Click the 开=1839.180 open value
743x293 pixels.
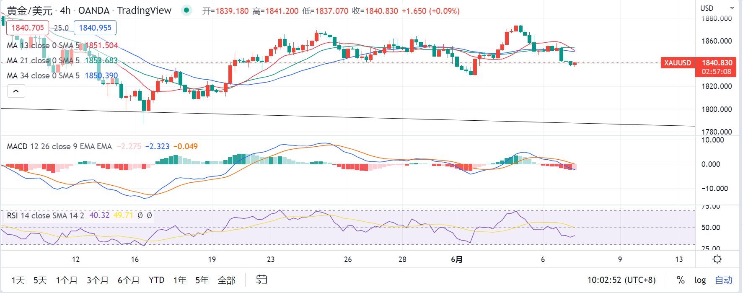[225, 11]
